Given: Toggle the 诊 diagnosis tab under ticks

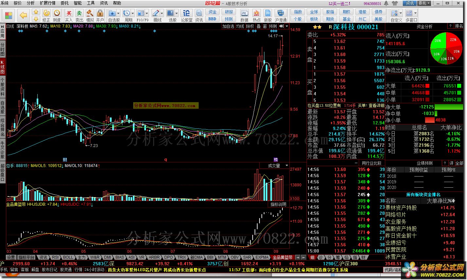Looking at the screenshot, I should coord(321,257).
